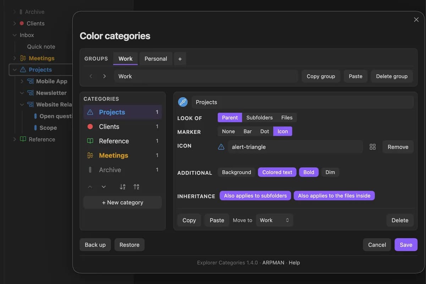Image resolution: width=426 pixels, height=284 pixels.
Task: Collapse the Projects folder in sidebar
Action: (15, 70)
